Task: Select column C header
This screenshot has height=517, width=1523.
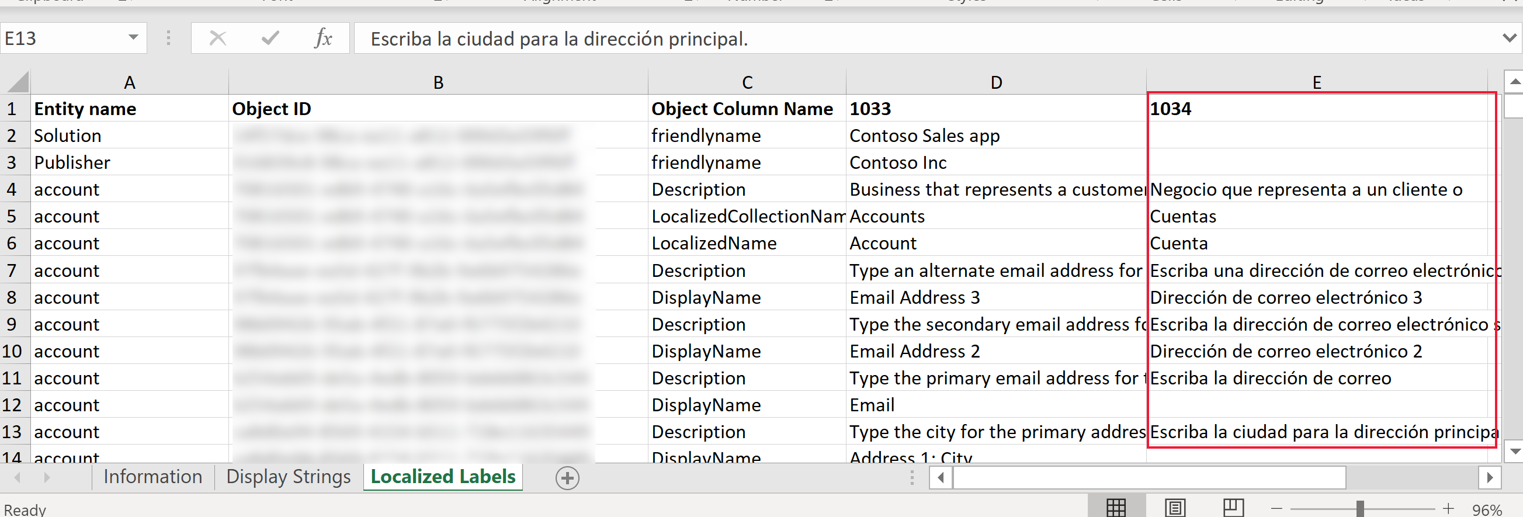Action: pyautogui.click(x=747, y=82)
